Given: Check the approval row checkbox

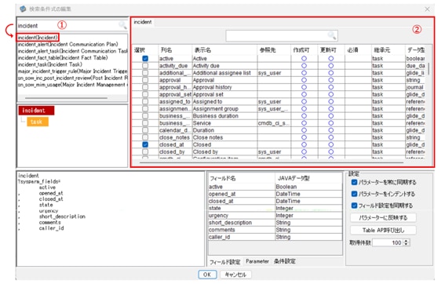Looking at the screenshot, I should 145,80.
